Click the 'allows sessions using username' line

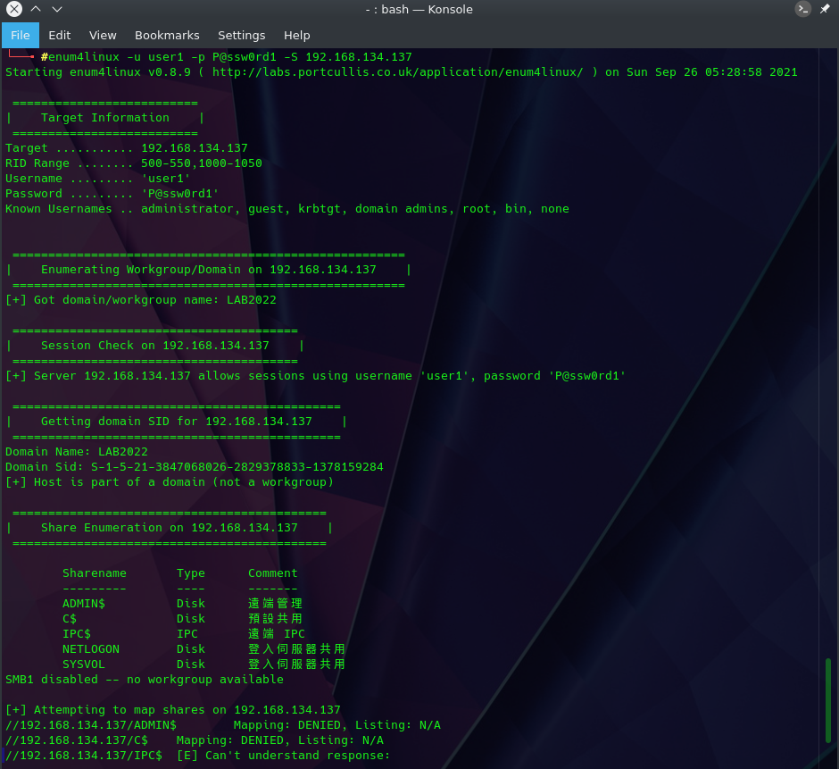pyautogui.click(x=316, y=375)
